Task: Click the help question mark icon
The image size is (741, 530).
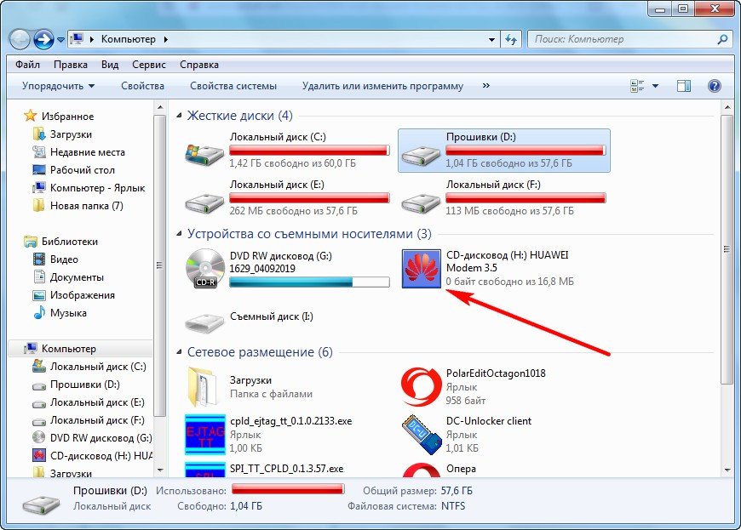Action: 714,86
